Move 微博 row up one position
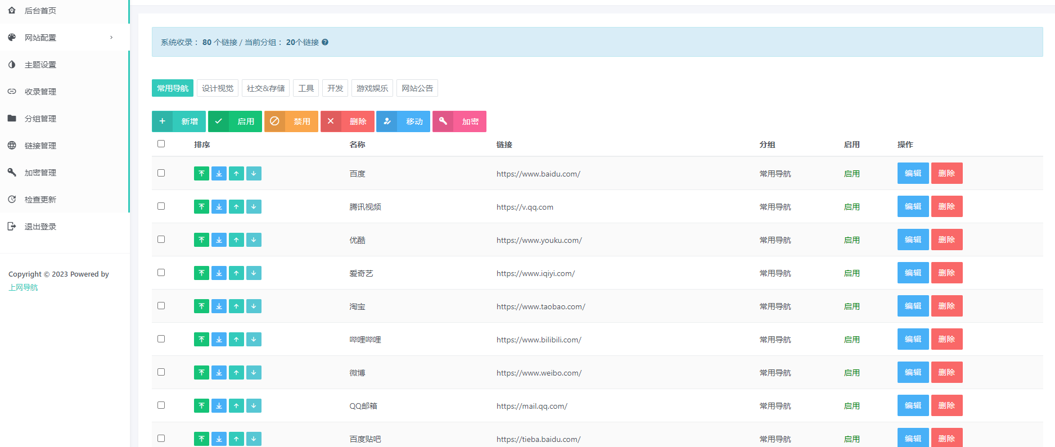1055x447 pixels. pyautogui.click(x=236, y=373)
